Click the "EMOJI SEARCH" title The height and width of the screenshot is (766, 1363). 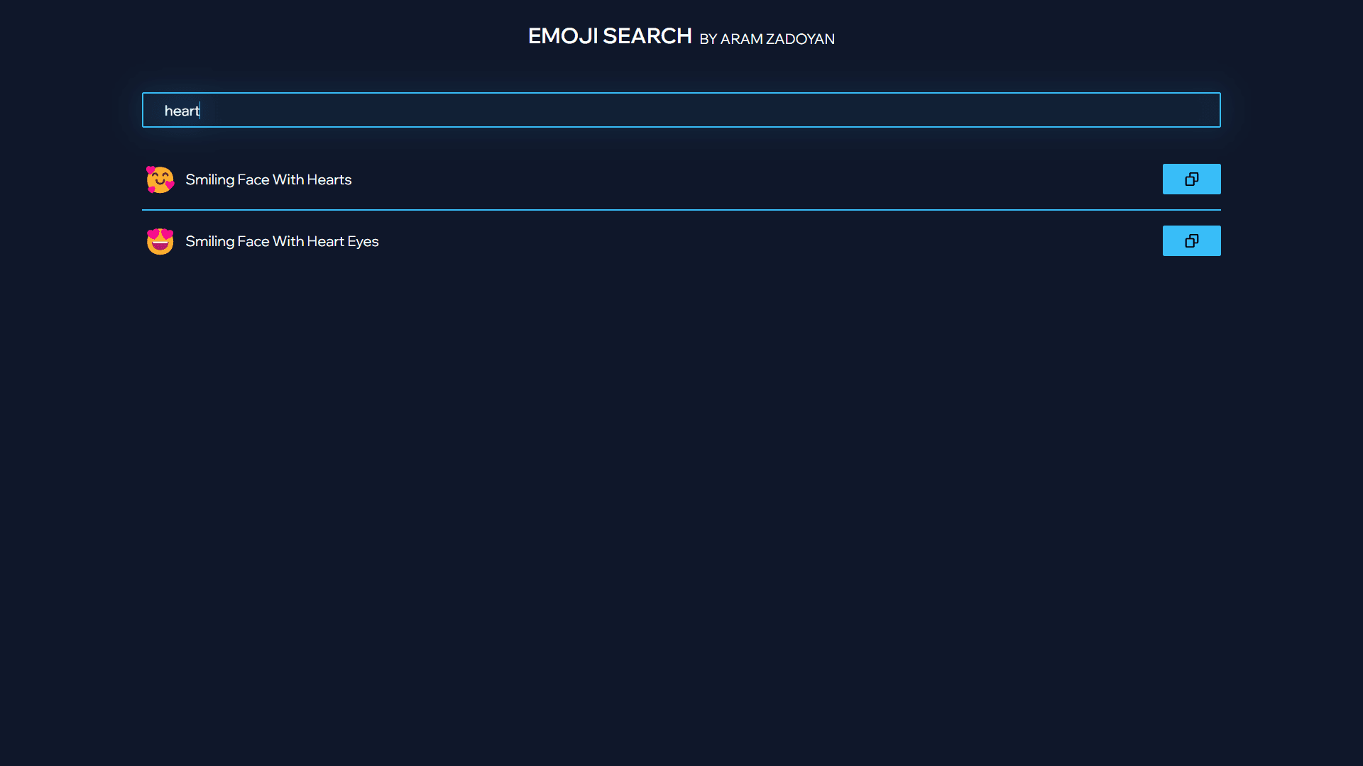[x=610, y=36]
